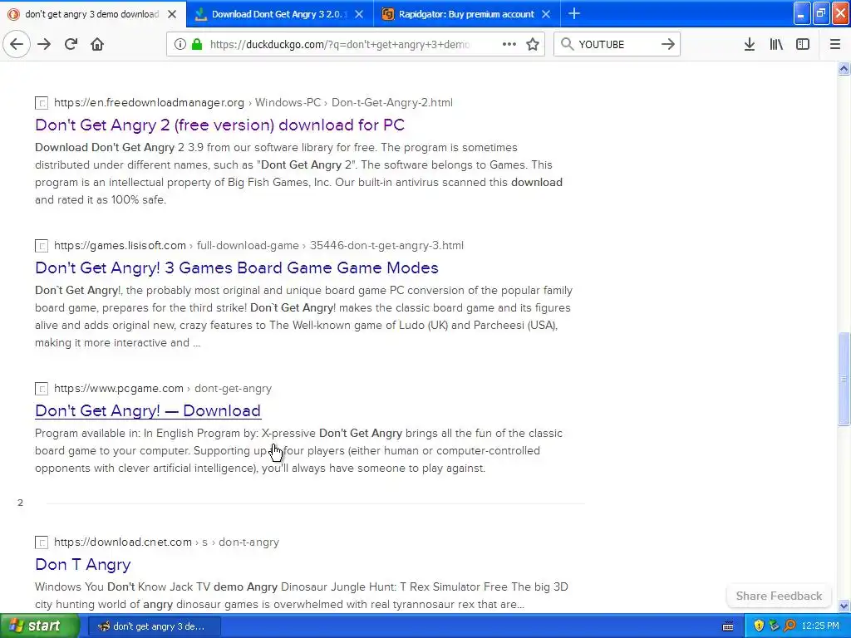Click the vertical scrollbar thumb
Screen dimensions: 851x638
(844, 379)
